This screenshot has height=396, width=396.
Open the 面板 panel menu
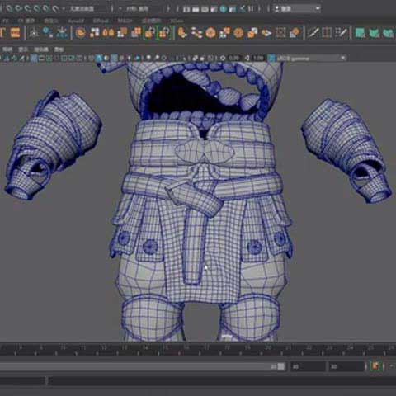point(59,49)
